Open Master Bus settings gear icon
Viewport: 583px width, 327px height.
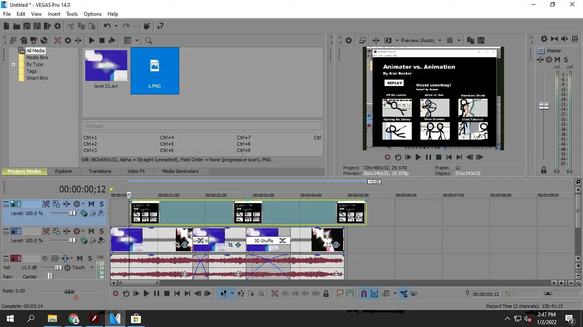[x=544, y=39]
